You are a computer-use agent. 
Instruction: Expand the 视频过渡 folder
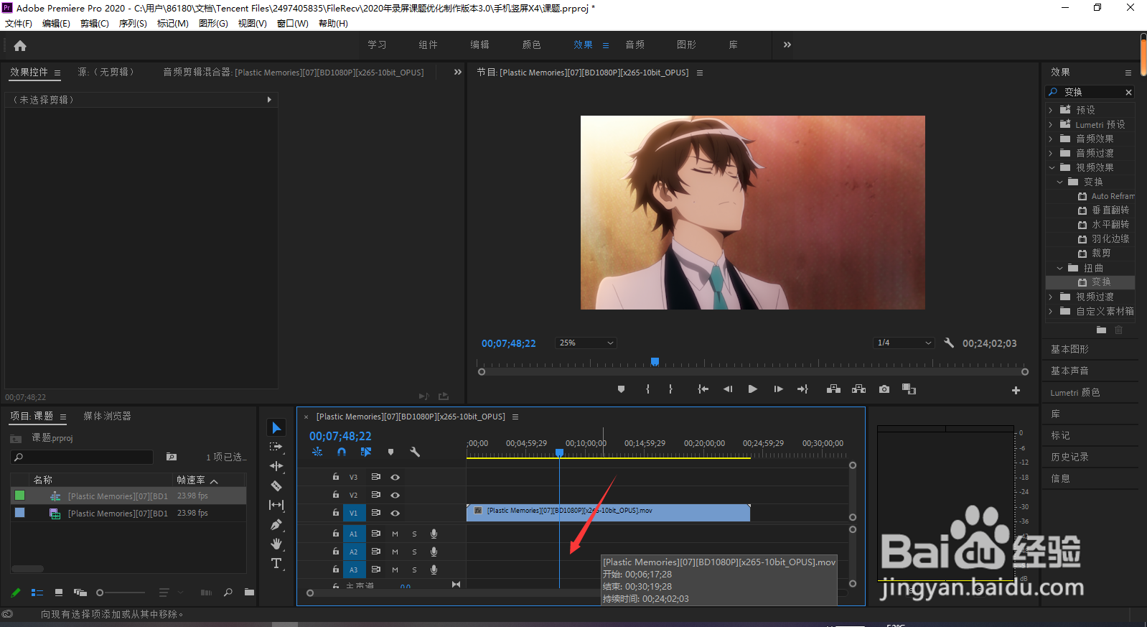(x=1051, y=297)
